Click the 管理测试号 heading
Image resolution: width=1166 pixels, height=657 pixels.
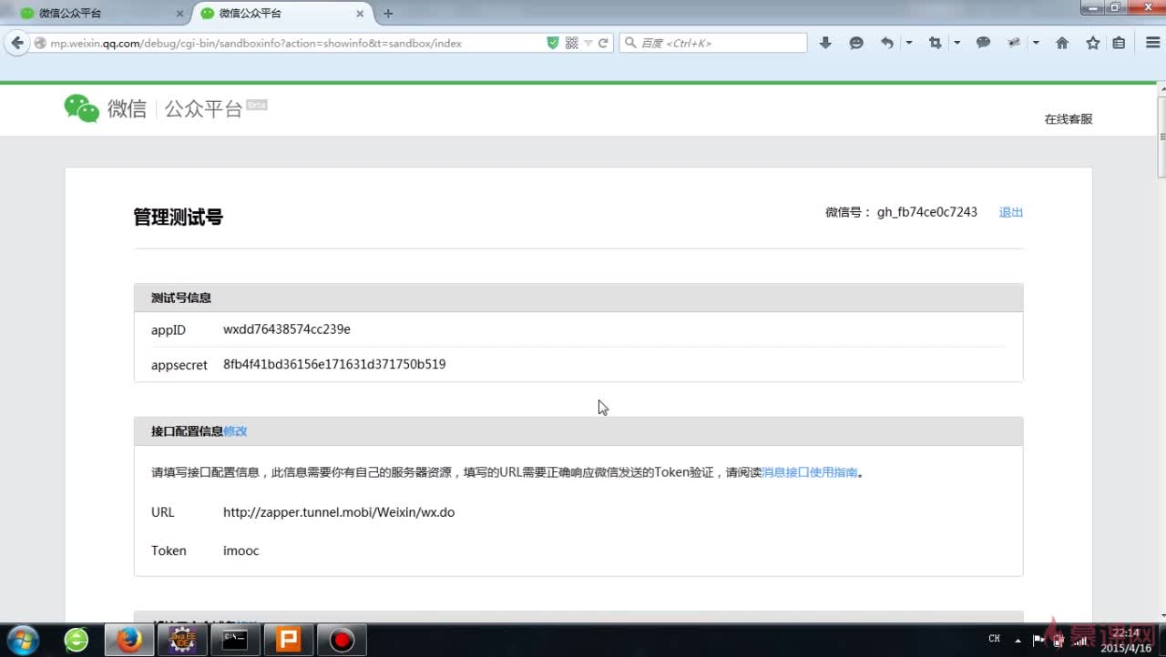[179, 217]
